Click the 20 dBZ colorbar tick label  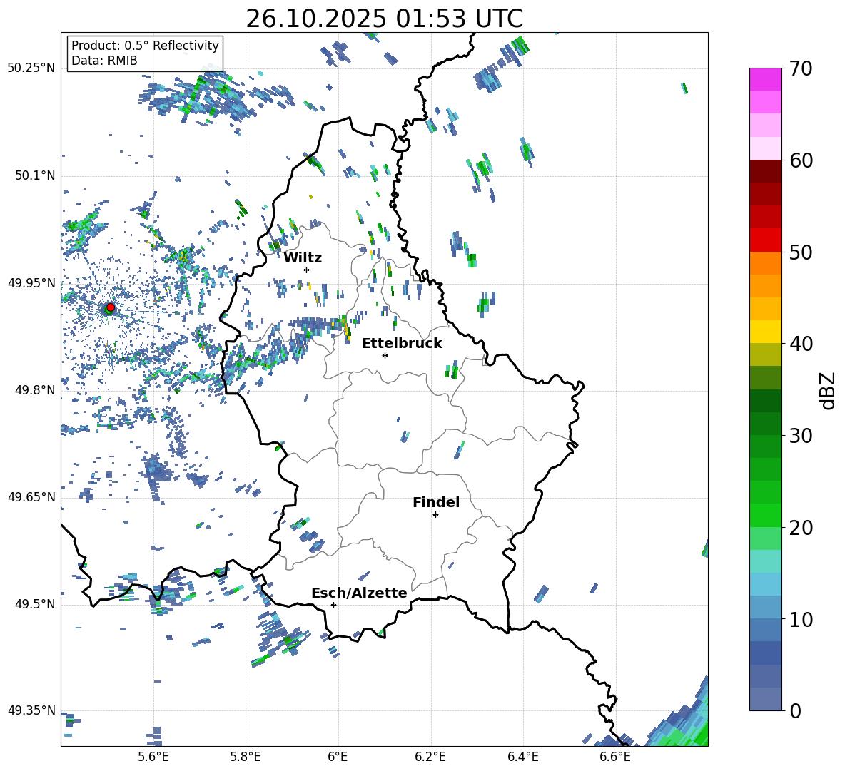click(801, 528)
